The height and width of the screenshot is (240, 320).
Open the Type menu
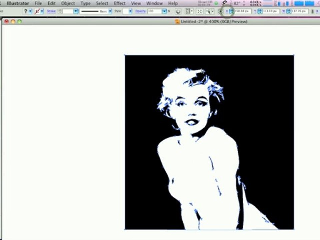[x=85, y=3]
